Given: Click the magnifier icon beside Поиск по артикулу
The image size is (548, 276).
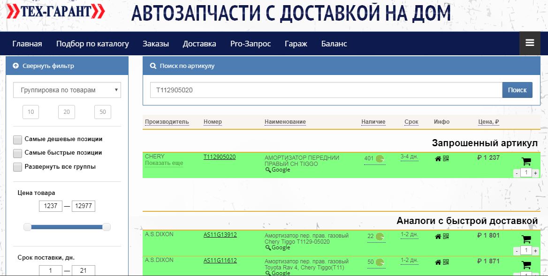Looking at the screenshot, I should click(153, 66).
